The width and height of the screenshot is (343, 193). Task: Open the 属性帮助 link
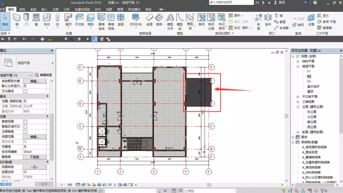[x=6, y=184]
